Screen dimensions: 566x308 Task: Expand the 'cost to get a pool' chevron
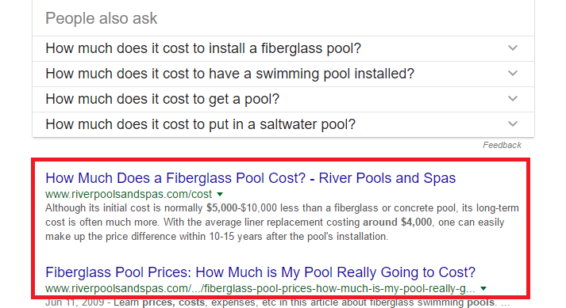[x=513, y=99]
